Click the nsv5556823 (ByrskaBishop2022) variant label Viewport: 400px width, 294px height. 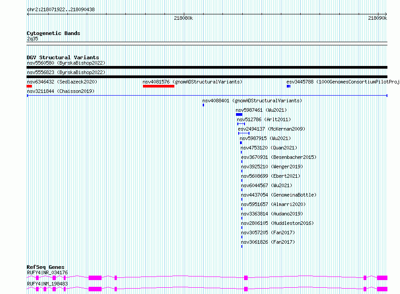click(x=66, y=72)
